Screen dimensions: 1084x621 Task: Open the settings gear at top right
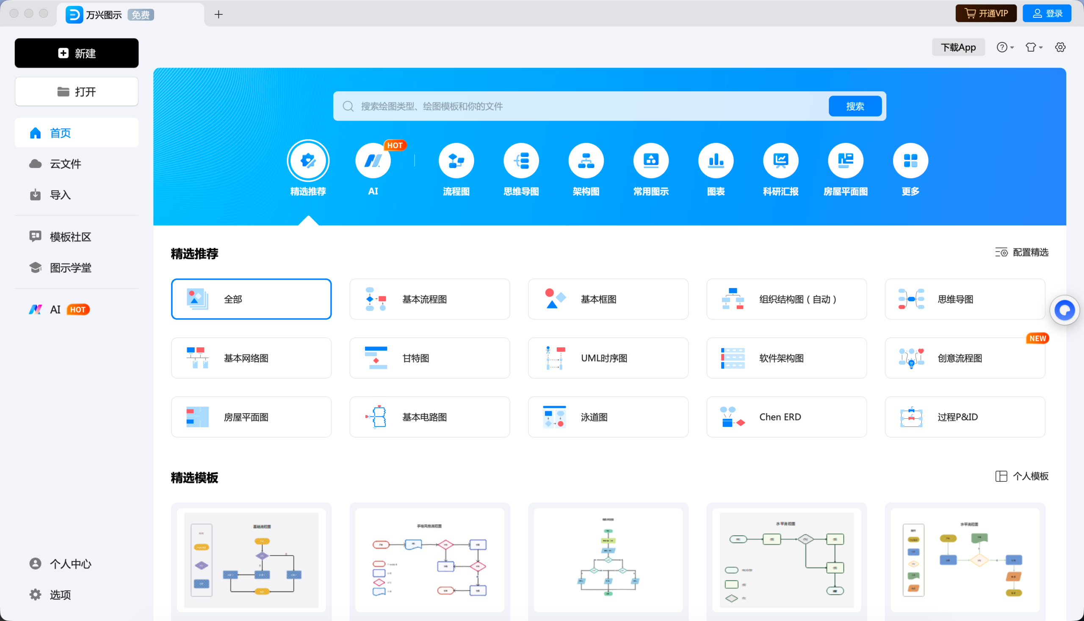[1060, 47]
